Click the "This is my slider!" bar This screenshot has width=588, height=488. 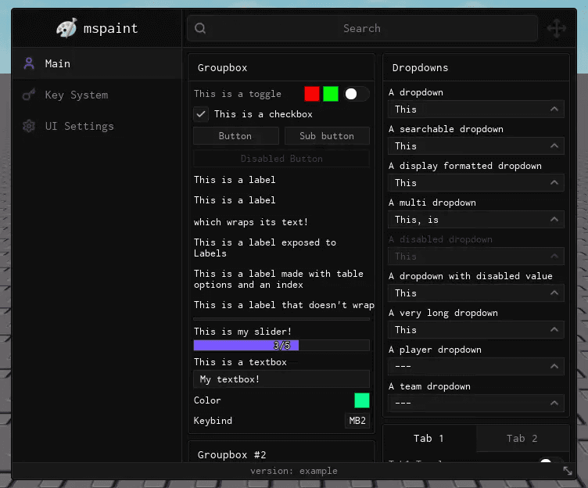(x=281, y=345)
